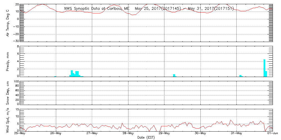Select the 26-May date tick label
281x140 pixels.
click(56, 134)
